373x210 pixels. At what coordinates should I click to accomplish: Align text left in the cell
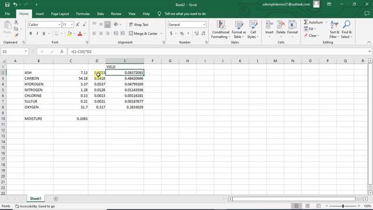(94, 34)
